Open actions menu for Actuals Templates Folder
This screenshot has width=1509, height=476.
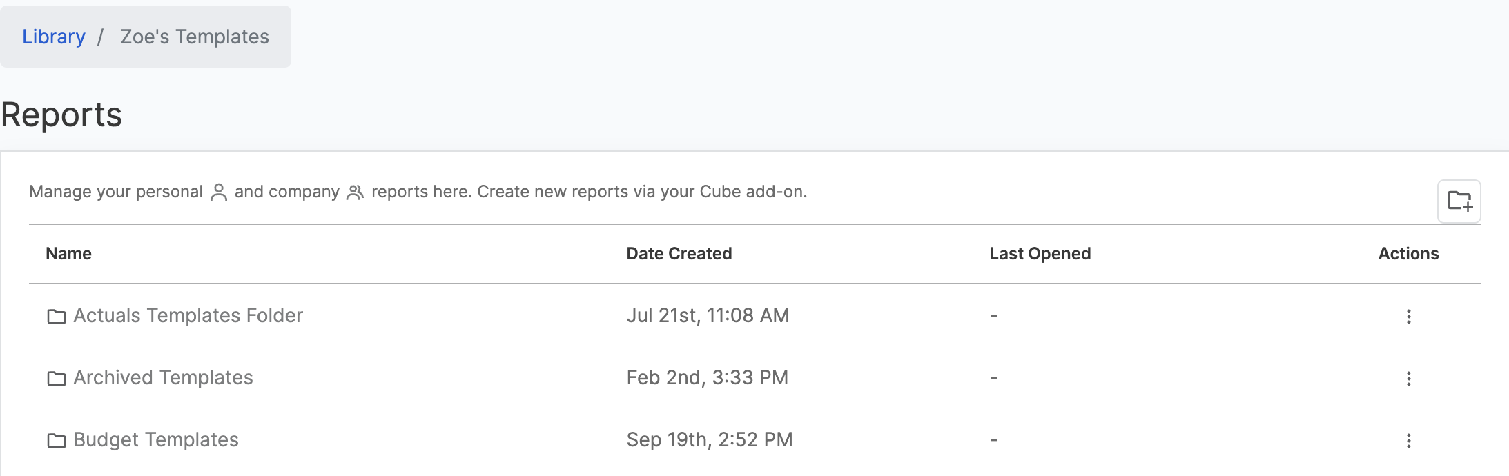[1409, 317]
